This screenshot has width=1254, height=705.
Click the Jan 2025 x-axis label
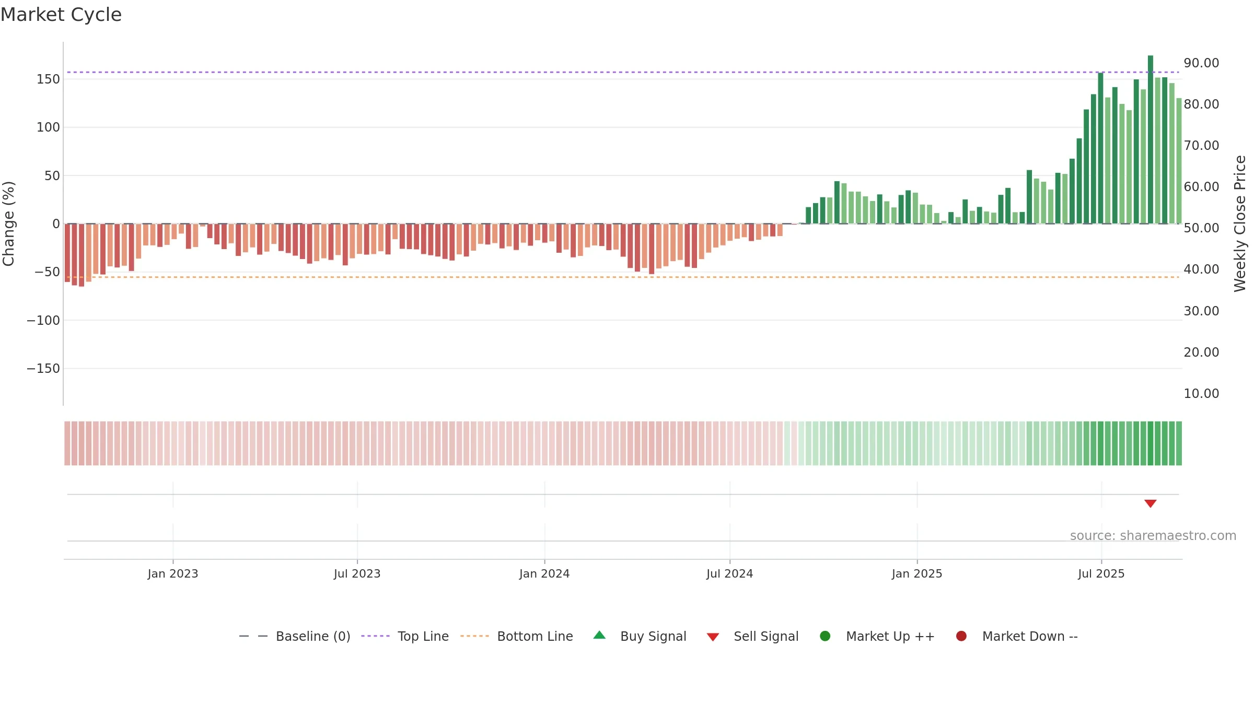[x=917, y=574]
